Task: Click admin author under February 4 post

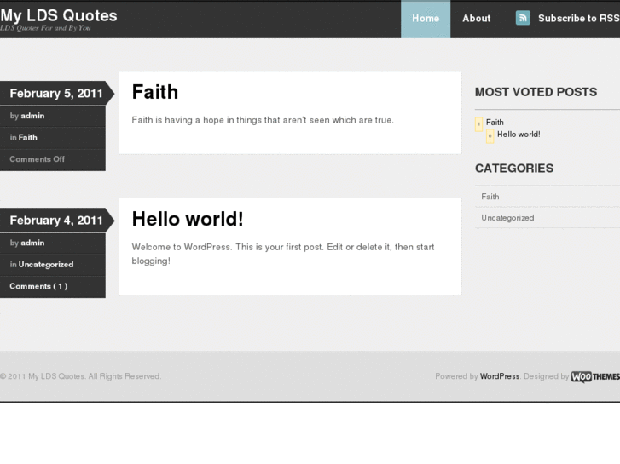Action: click(x=33, y=243)
